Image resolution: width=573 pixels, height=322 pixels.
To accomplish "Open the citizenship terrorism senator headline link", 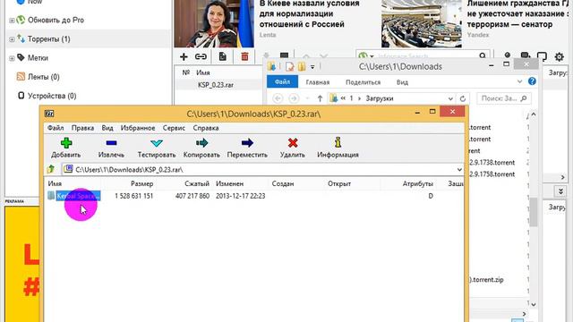I will click(x=518, y=14).
